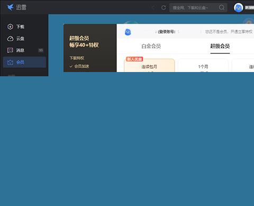The width and height of the screenshot is (254, 206).
Task: Switch to the 白金会员 tab
Action: [x=151, y=46]
